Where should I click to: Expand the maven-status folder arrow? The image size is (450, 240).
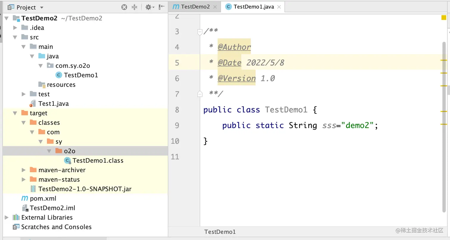tap(24, 180)
